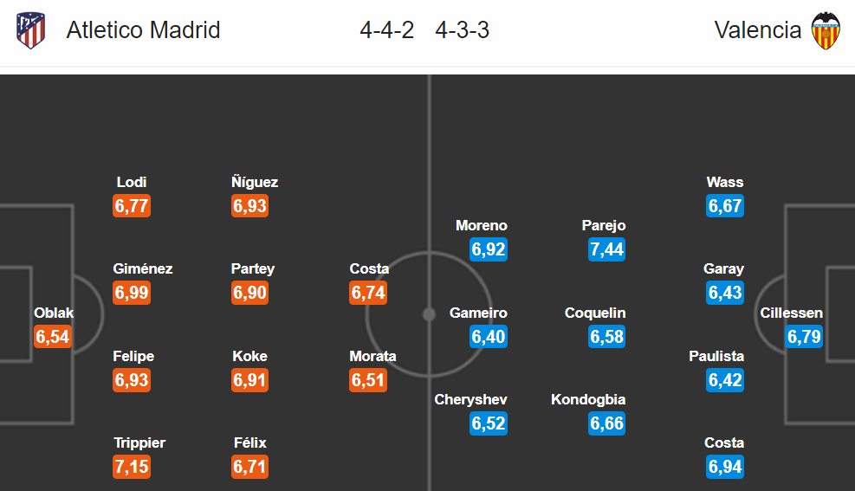855x491 pixels.
Task: Select player Giménez in defense
Action: (143, 268)
